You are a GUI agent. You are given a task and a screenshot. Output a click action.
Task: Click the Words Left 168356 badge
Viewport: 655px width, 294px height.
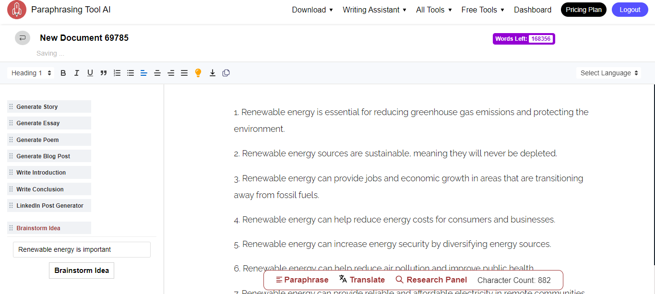(x=524, y=39)
